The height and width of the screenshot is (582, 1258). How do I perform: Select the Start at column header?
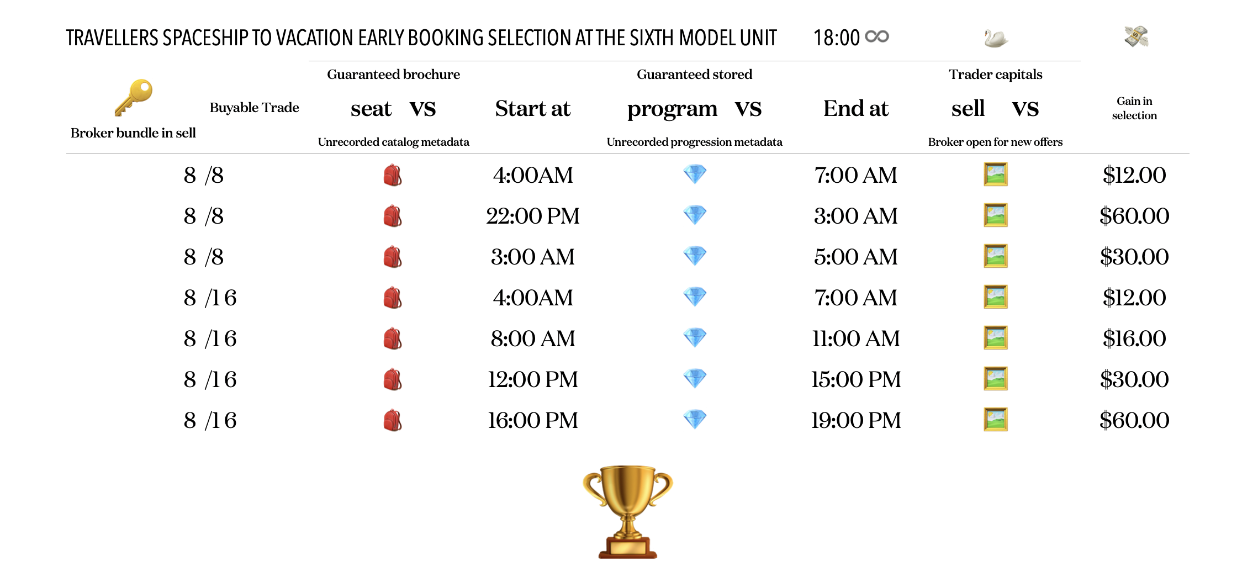point(532,108)
